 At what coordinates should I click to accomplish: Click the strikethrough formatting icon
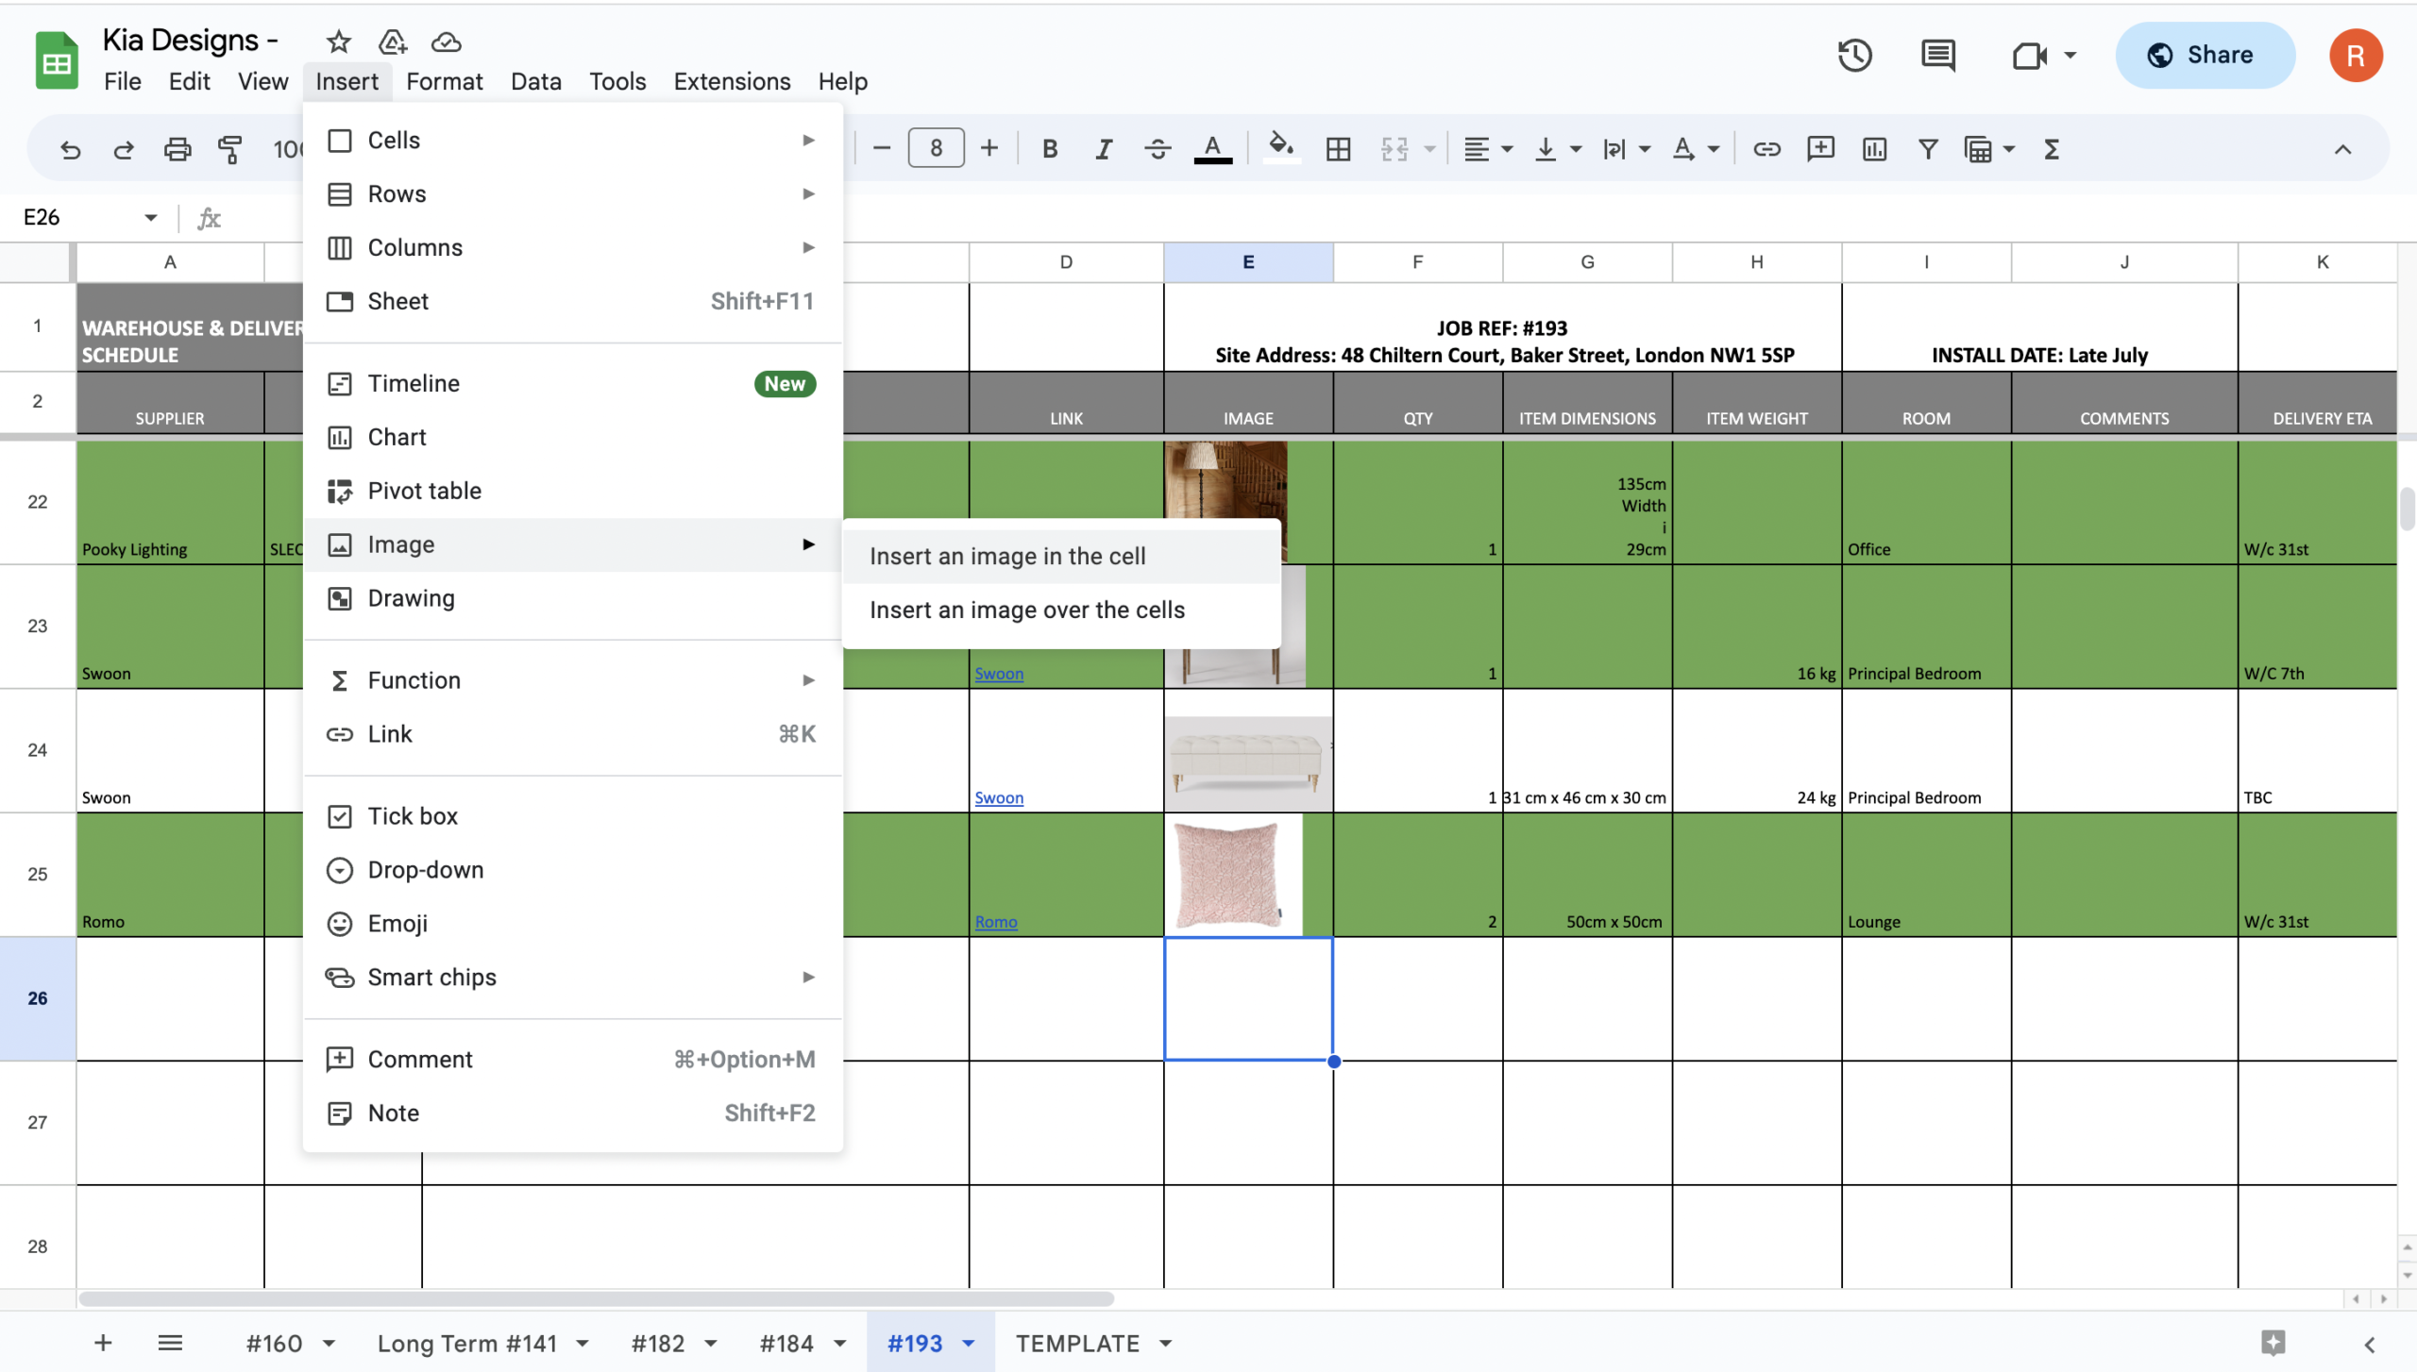point(1158,149)
